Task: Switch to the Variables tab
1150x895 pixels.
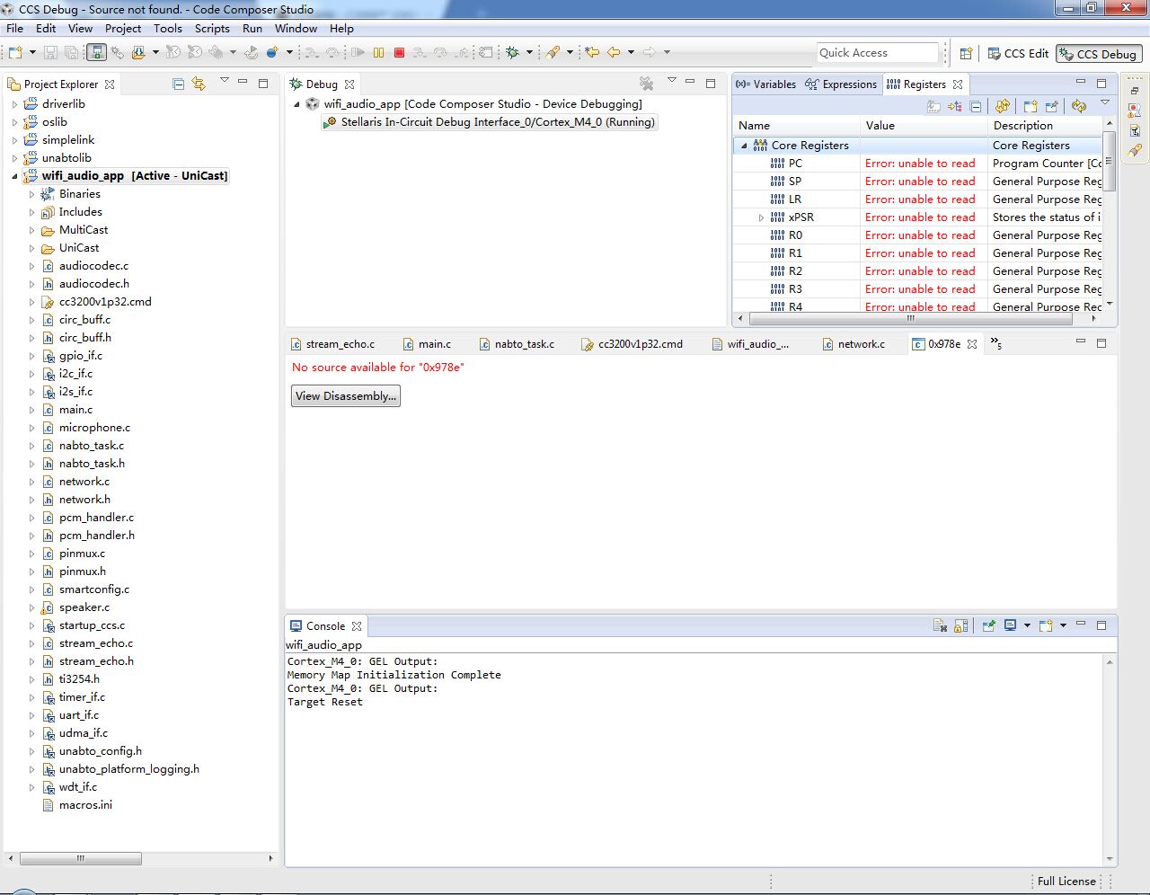Action: click(x=765, y=84)
